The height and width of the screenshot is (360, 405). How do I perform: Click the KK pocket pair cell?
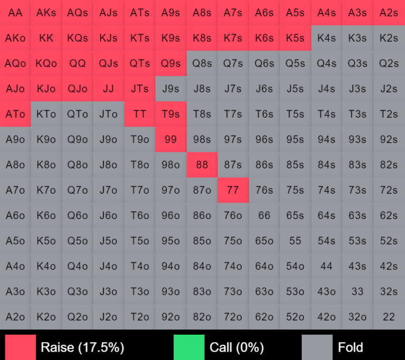click(46, 38)
